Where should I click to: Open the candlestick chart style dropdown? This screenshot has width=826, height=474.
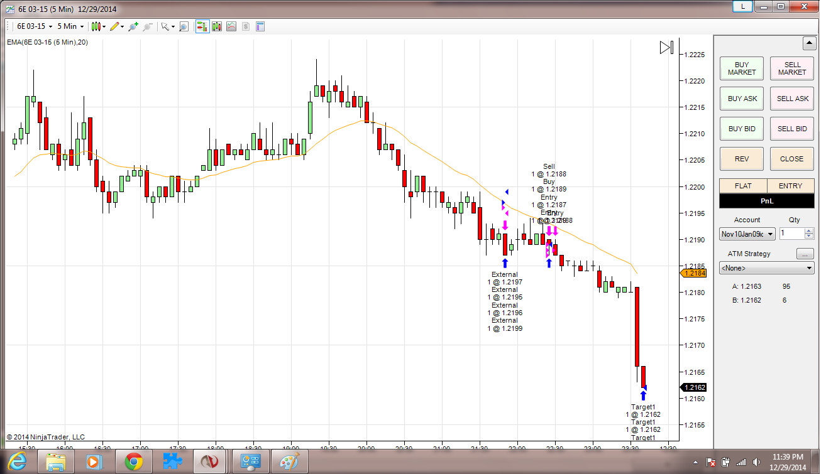click(x=98, y=26)
